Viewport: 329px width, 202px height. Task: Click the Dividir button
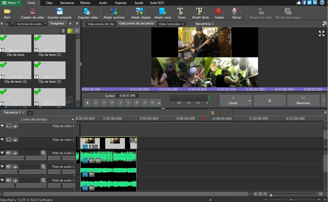233,100
